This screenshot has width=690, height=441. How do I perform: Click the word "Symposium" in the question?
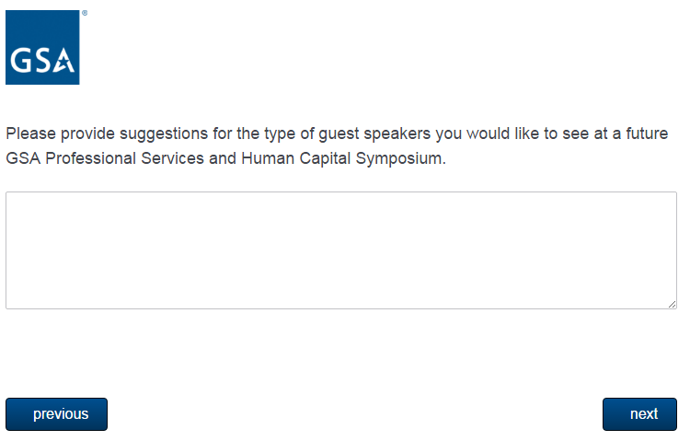[404, 158]
